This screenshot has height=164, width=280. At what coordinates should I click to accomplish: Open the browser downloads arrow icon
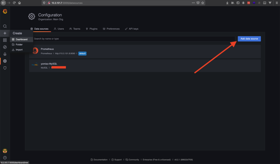pyautogui.click(x=227, y=3)
